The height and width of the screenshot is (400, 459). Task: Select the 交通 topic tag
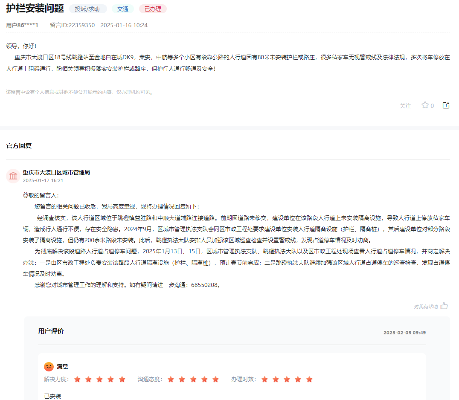click(x=122, y=8)
